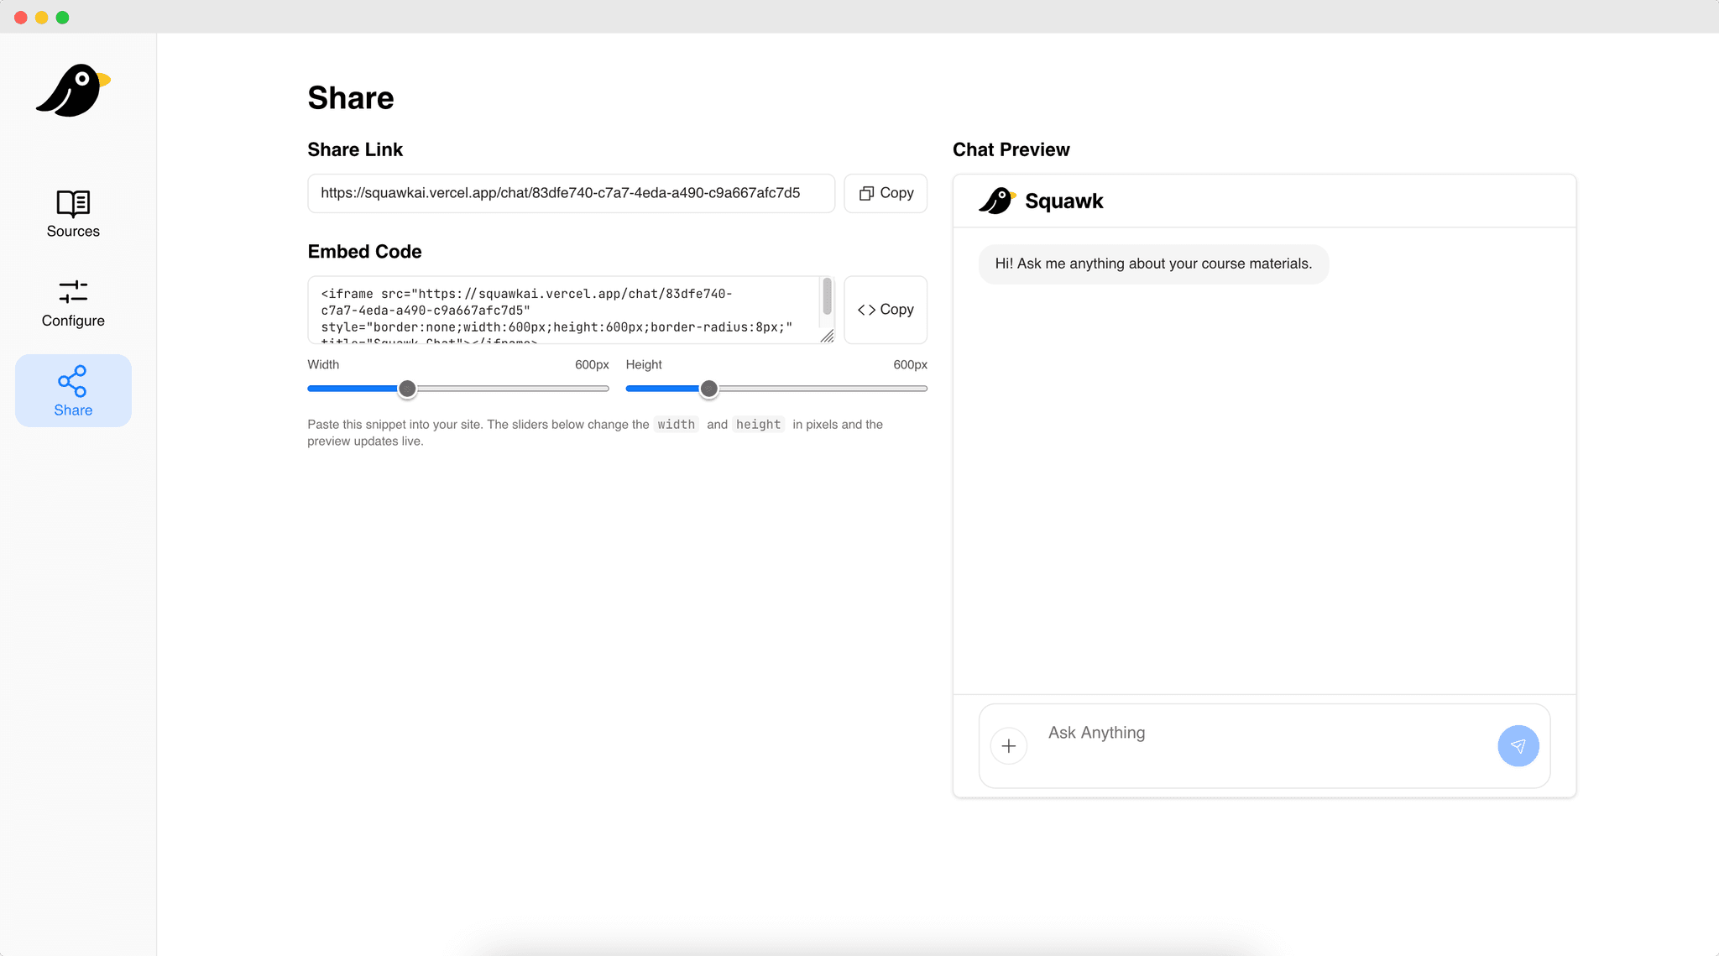The width and height of the screenshot is (1719, 956).
Task: Click the blue send message icon
Action: tap(1518, 745)
